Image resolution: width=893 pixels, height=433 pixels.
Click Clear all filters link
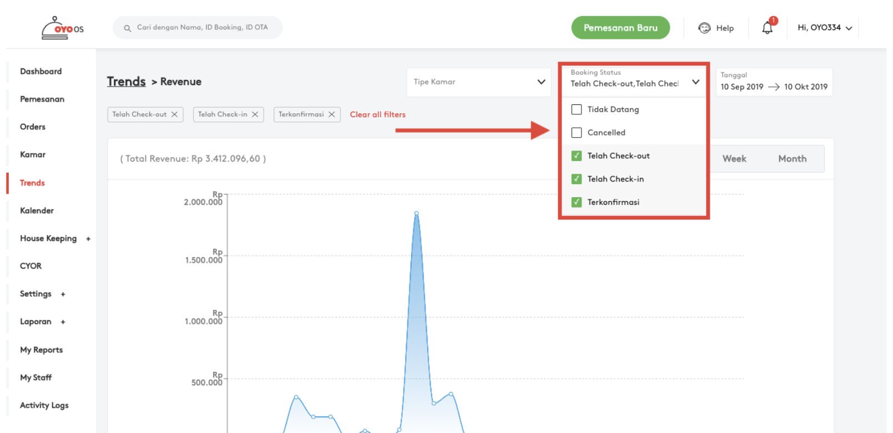378,115
